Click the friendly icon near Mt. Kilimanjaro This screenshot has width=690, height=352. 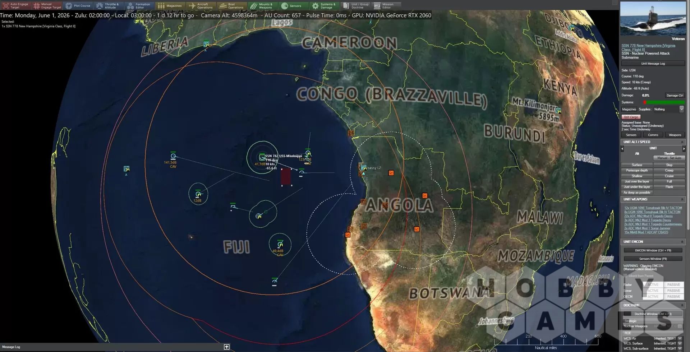[558, 111]
